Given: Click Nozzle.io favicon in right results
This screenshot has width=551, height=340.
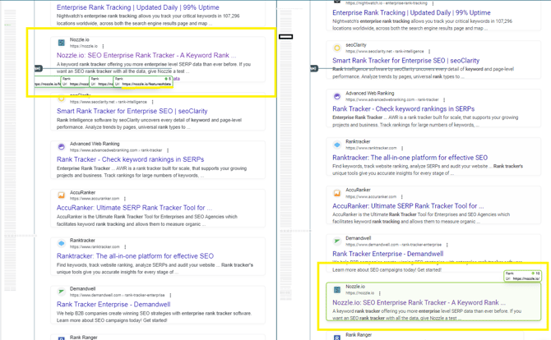Looking at the screenshot, I should point(337,290).
